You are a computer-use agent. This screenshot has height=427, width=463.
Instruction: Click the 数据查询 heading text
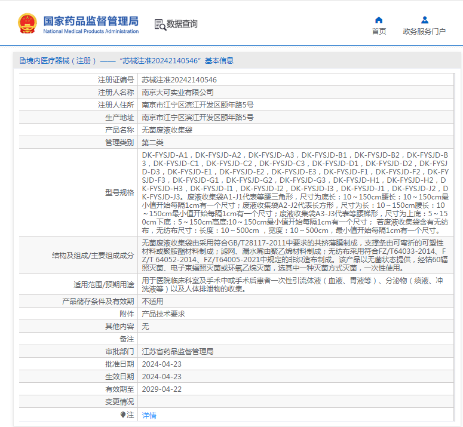(182, 24)
